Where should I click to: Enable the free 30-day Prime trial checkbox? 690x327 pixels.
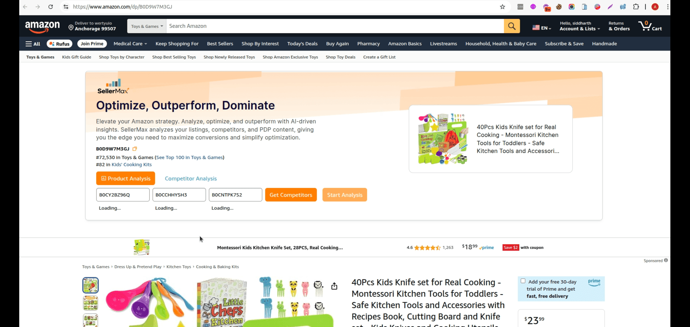point(523,281)
